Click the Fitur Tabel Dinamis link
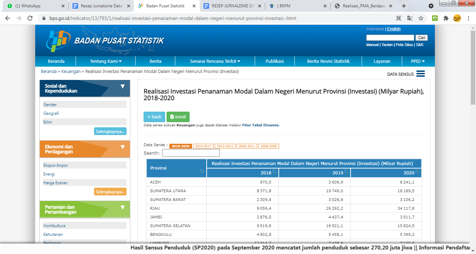 261,125
